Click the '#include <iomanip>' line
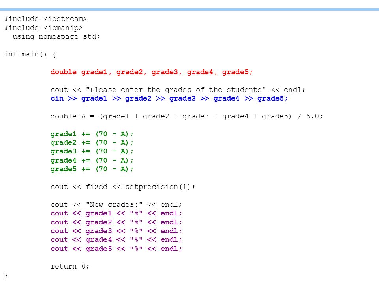Image resolution: width=379 pixels, height=284 pixels. tap(43, 28)
